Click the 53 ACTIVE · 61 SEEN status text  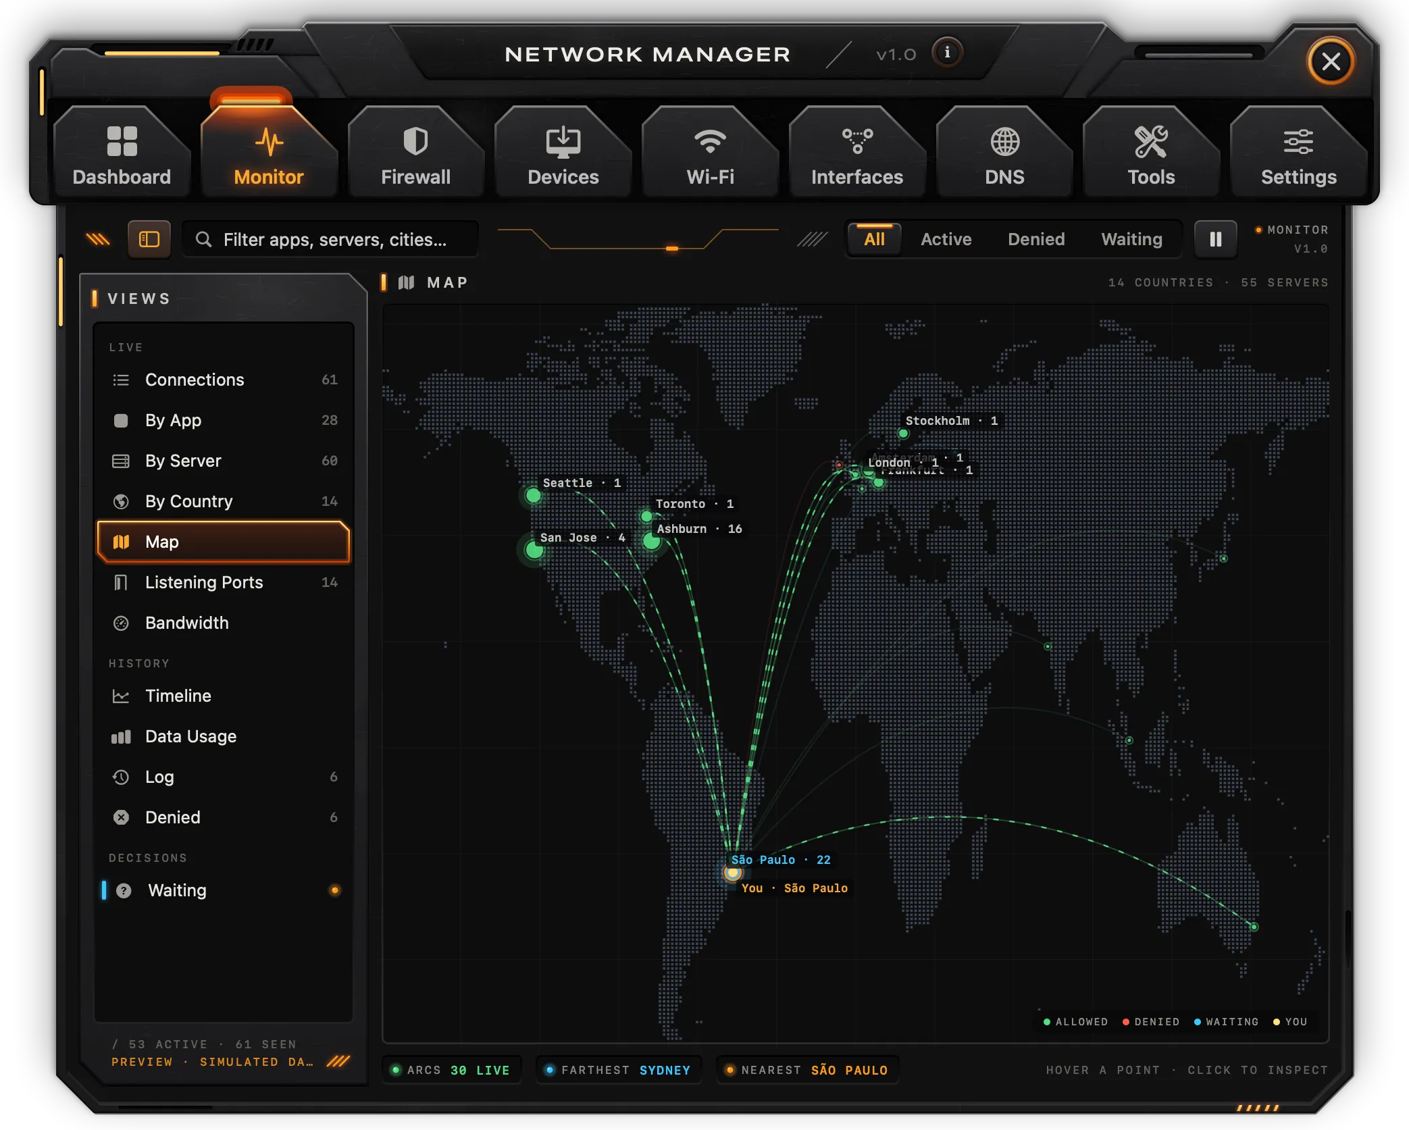tap(204, 1044)
